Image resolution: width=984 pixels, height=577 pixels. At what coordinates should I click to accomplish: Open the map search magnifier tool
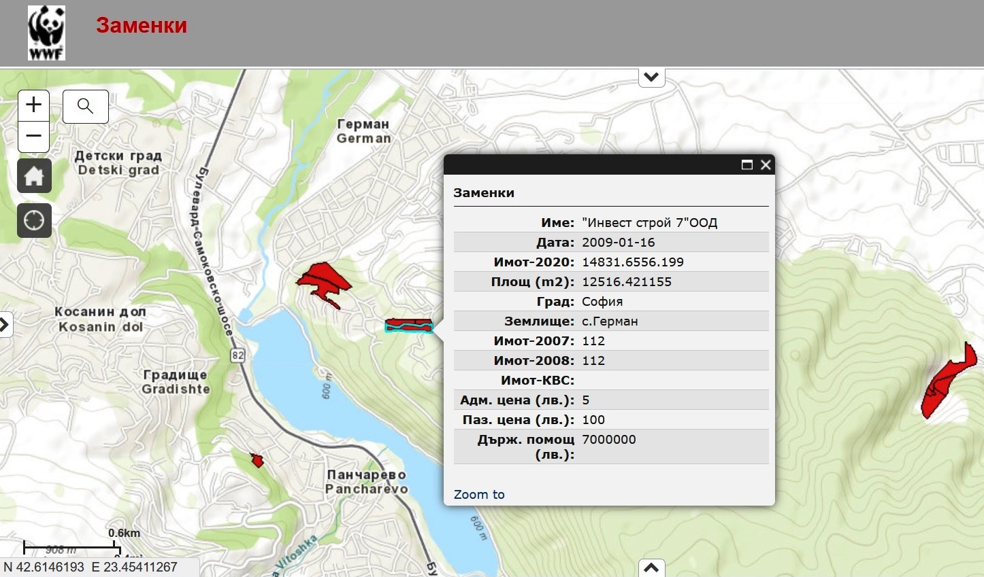coord(86,106)
